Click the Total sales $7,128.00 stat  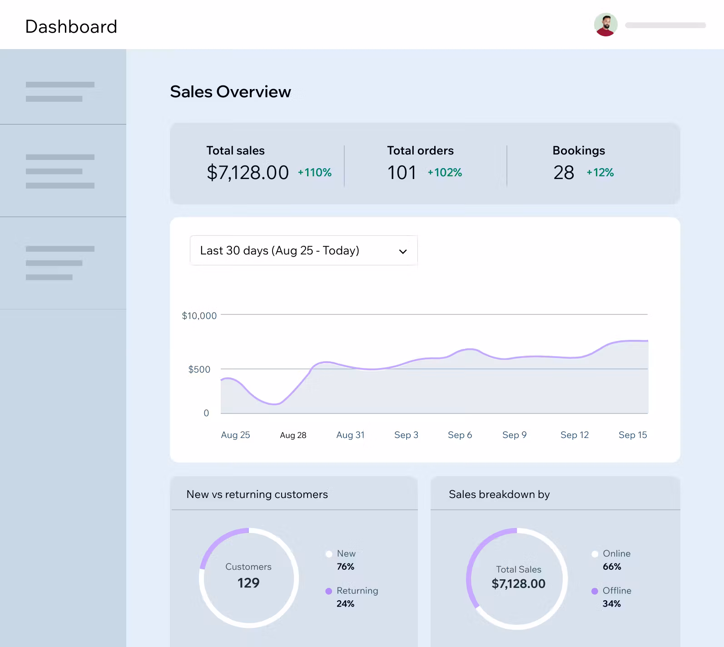point(248,172)
